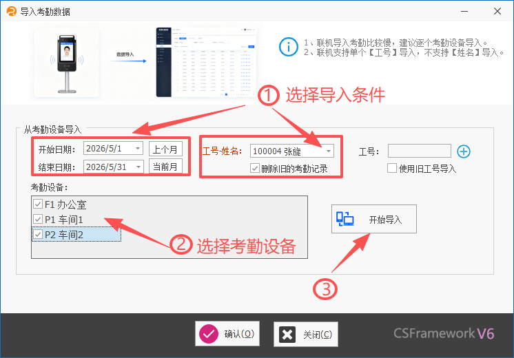Viewport: 514px width, 358px height.
Task: Click the blue info icon beside the tips
Action: pyautogui.click(x=289, y=47)
